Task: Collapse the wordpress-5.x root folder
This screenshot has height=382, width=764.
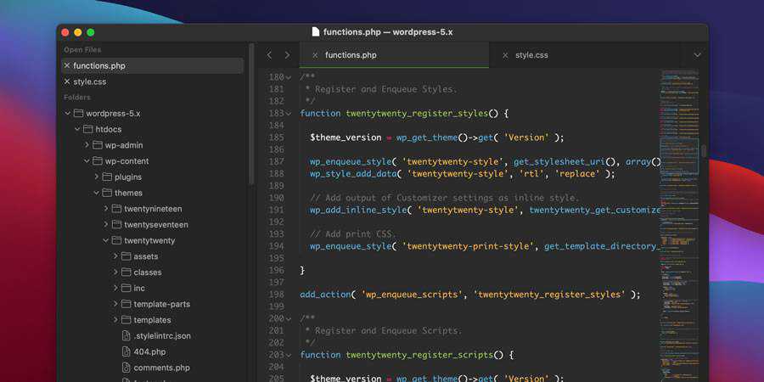Action: [67, 114]
